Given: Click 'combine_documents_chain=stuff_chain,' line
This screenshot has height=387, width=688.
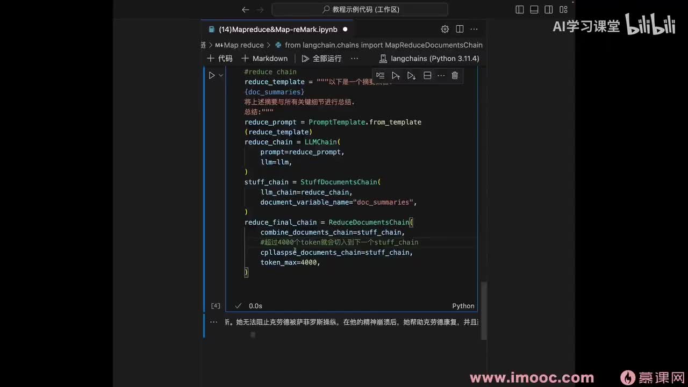Looking at the screenshot, I should point(333,232).
